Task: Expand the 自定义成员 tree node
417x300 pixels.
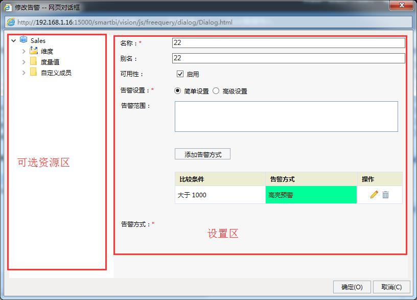Action: point(24,73)
